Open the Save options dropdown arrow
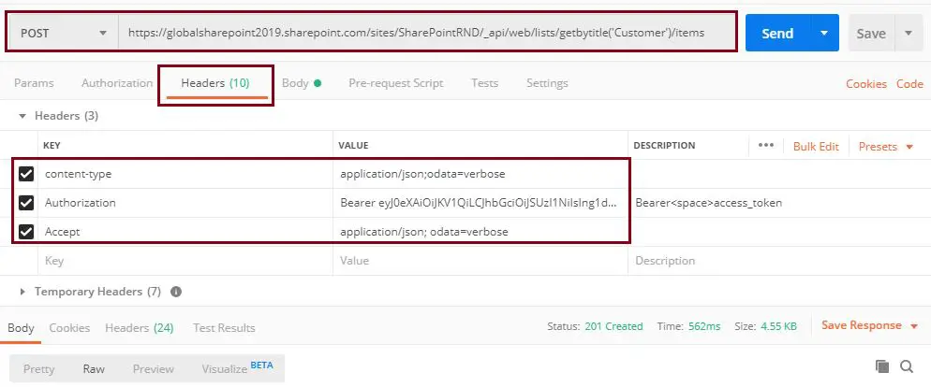931x387 pixels. click(x=909, y=34)
